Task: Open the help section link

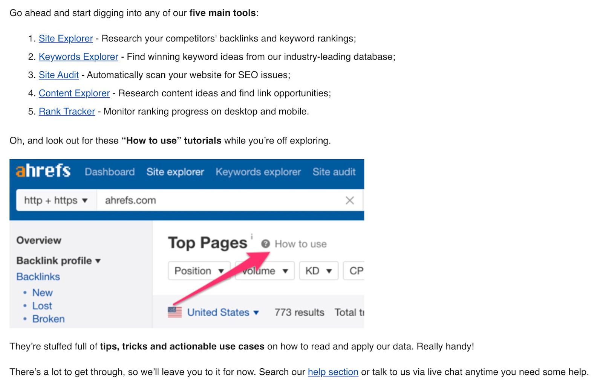Action: [333, 372]
